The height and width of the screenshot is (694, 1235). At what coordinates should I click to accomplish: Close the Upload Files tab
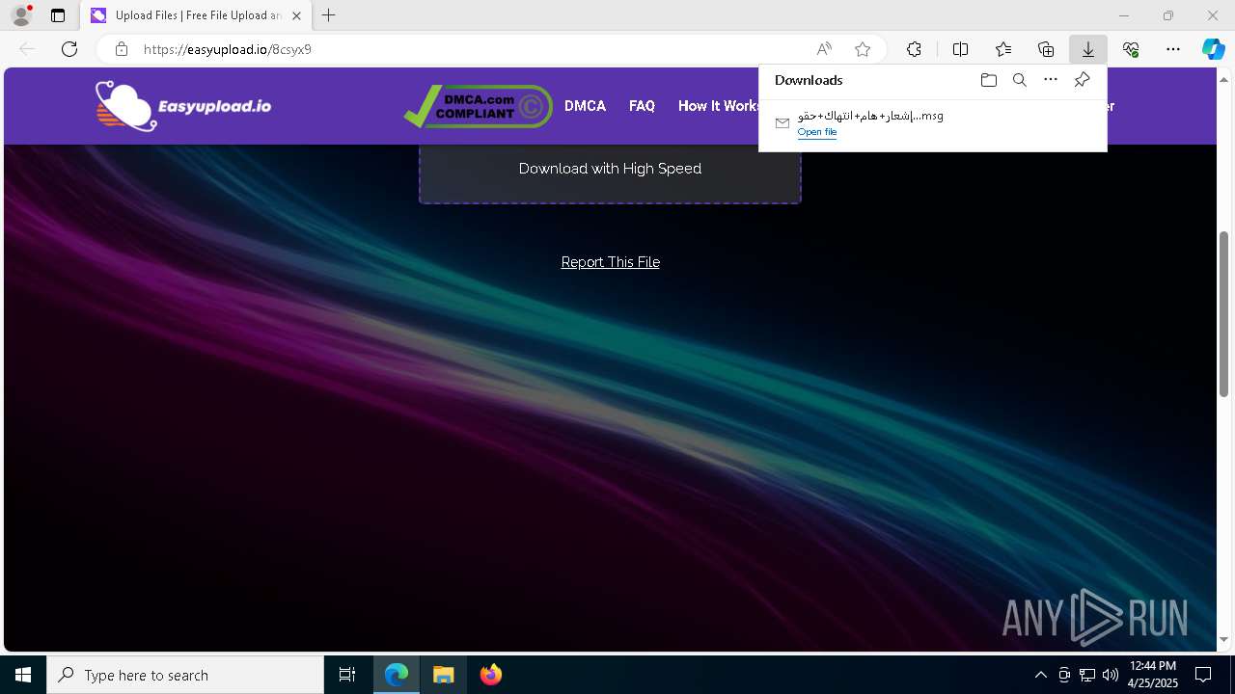point(297,15)
